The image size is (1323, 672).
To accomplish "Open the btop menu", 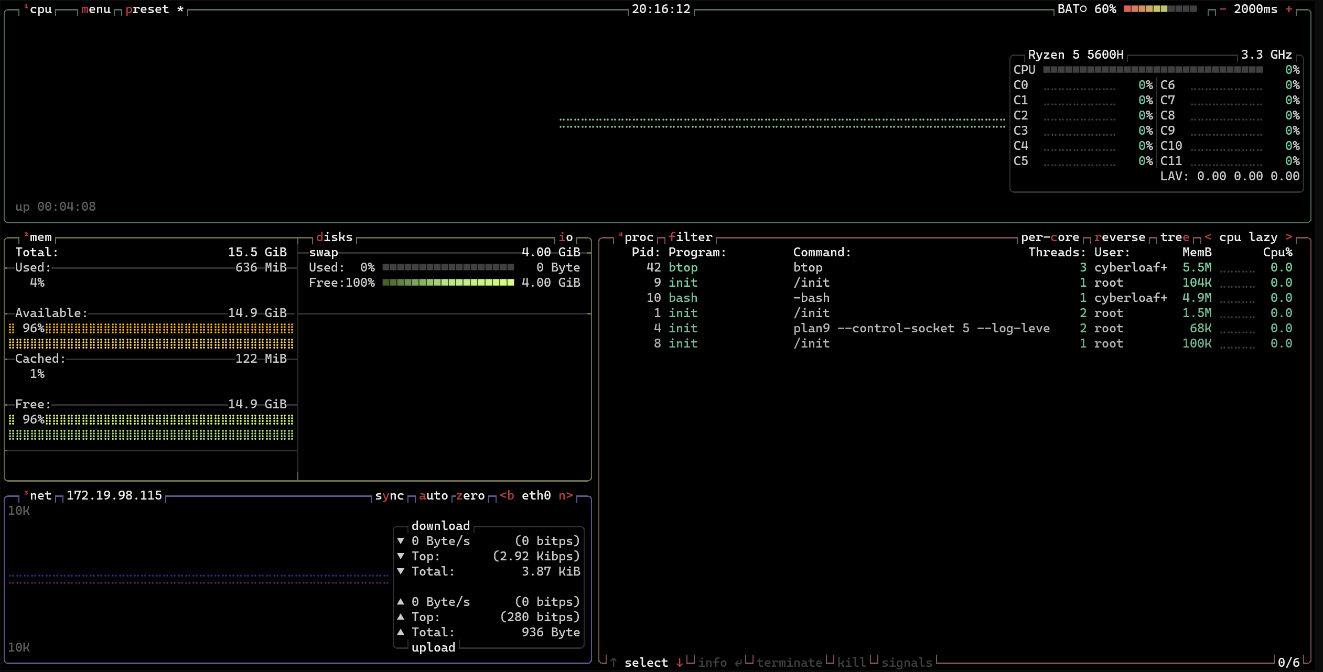I will pos(96,9).
